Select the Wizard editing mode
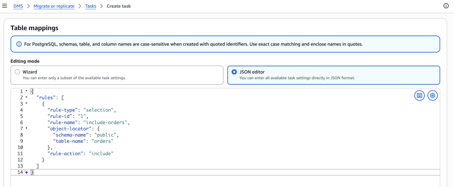The image size is (454, 187). [x=18, y=72]
